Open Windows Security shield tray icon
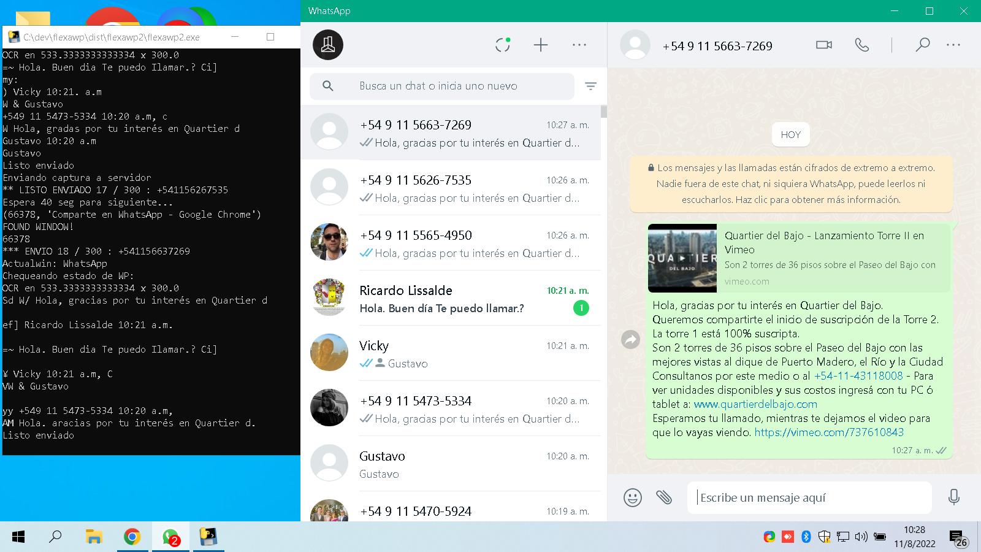 (825, 537)
